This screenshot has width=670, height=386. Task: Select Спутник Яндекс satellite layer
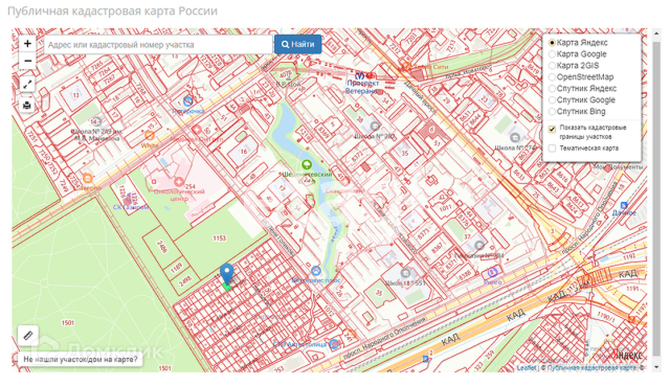(552, 88)
